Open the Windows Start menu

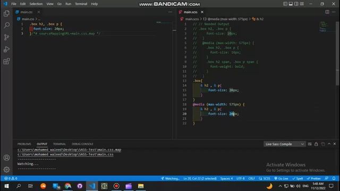pos(6,186)
